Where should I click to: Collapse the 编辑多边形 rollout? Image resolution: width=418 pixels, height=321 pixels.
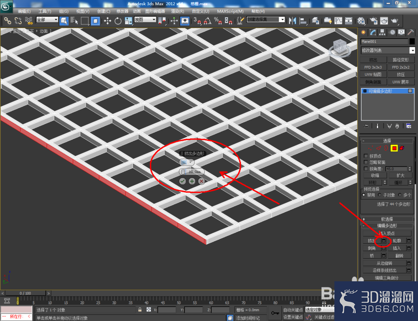pos(387,226)
